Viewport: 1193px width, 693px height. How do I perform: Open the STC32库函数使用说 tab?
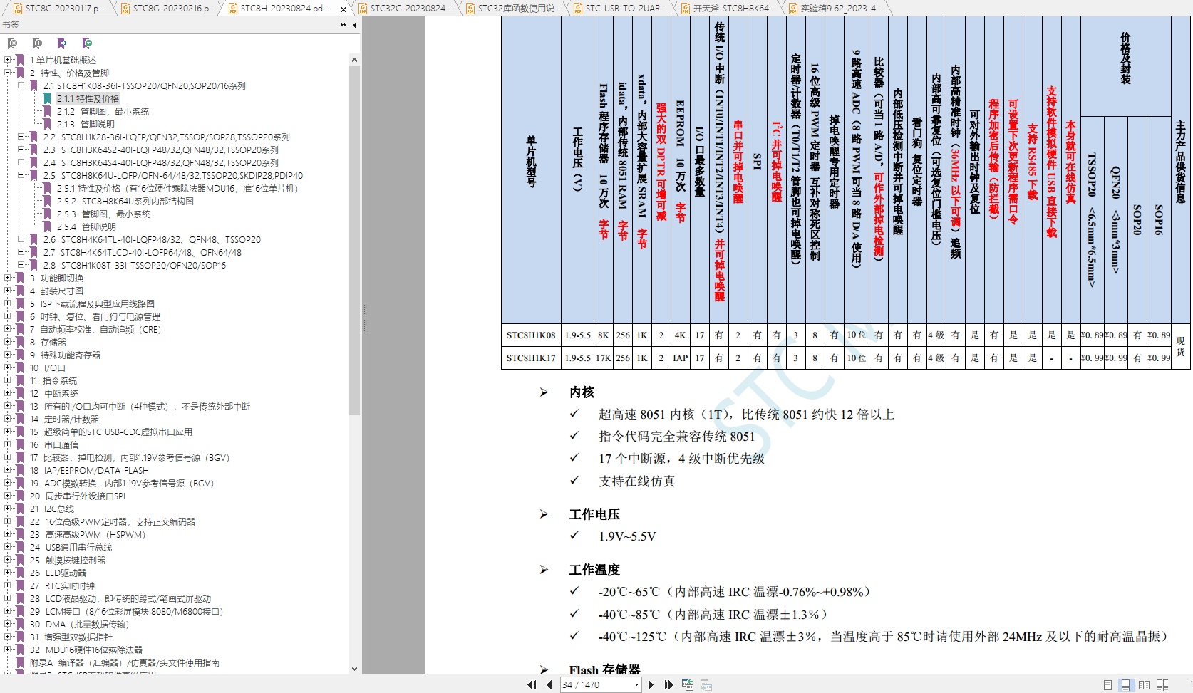coord(512,9)
